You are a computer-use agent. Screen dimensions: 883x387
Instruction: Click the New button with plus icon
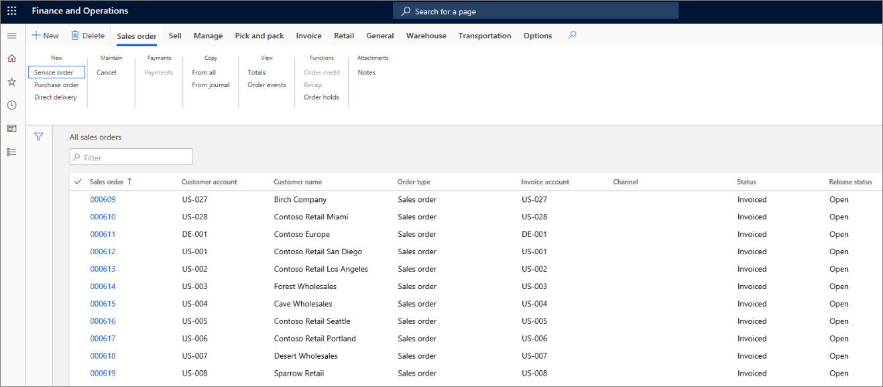[46, 36]
